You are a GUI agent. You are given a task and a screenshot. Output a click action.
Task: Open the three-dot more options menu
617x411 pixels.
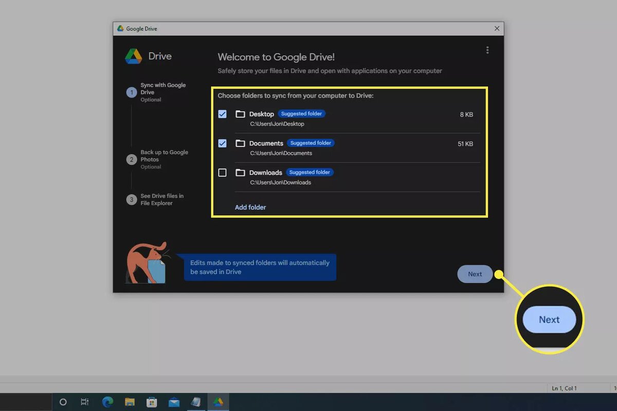[x=487, y=50]
